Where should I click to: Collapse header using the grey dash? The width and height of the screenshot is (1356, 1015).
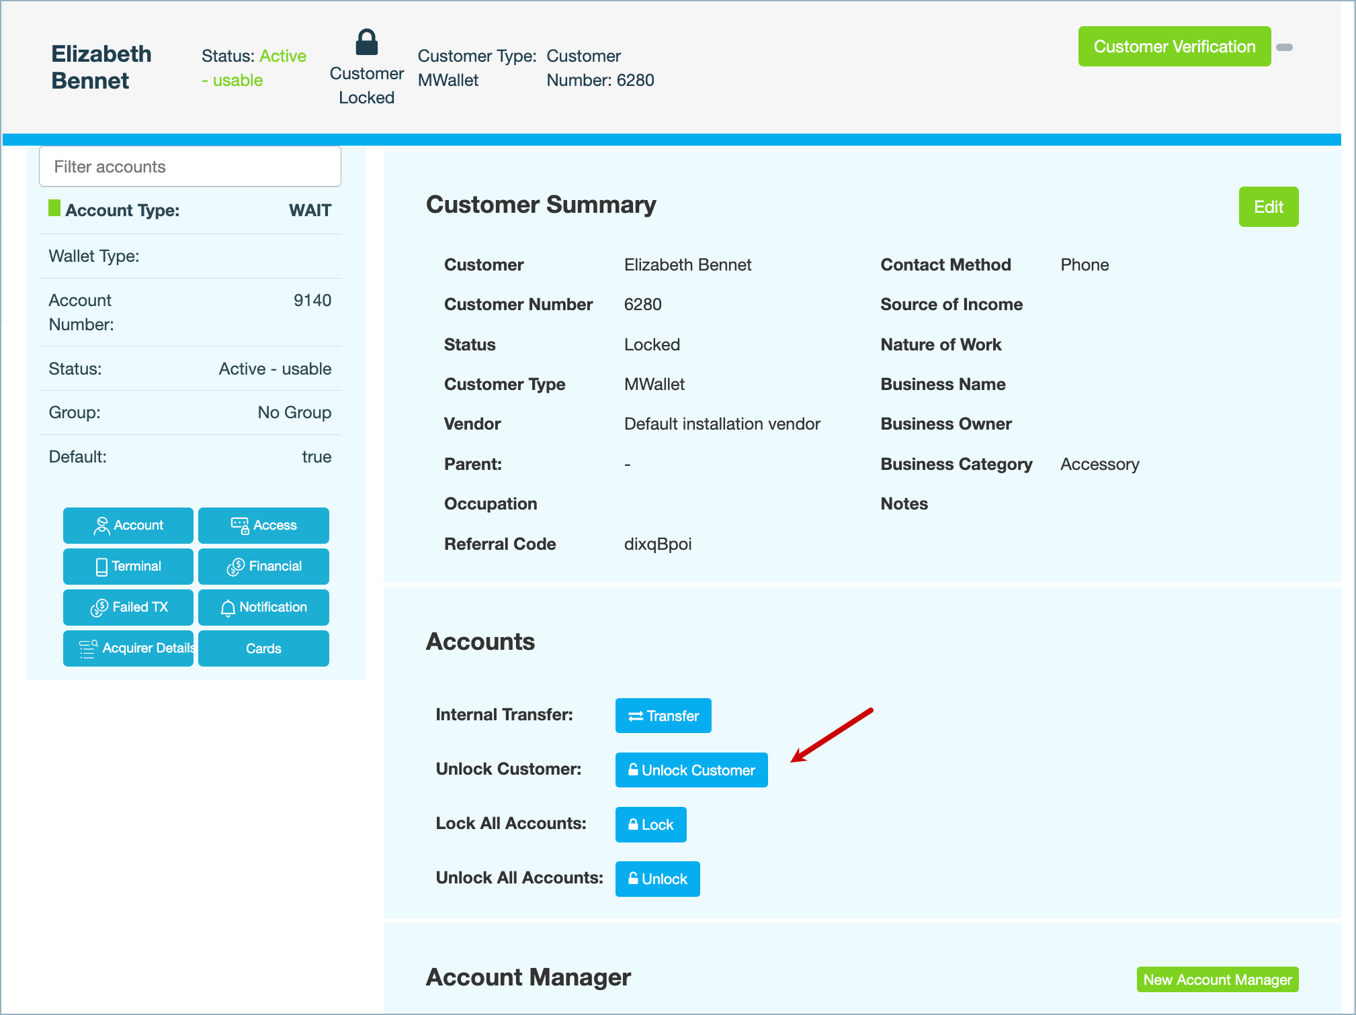pyautogui.click(x=1284, y=47)
